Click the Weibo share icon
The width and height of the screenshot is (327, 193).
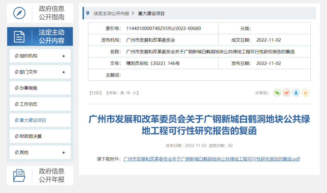pos(286,93)
